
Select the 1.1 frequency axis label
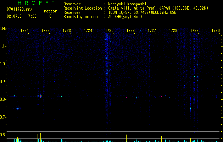3,46
